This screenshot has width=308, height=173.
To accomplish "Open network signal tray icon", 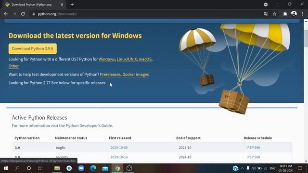I will (266, 168).
